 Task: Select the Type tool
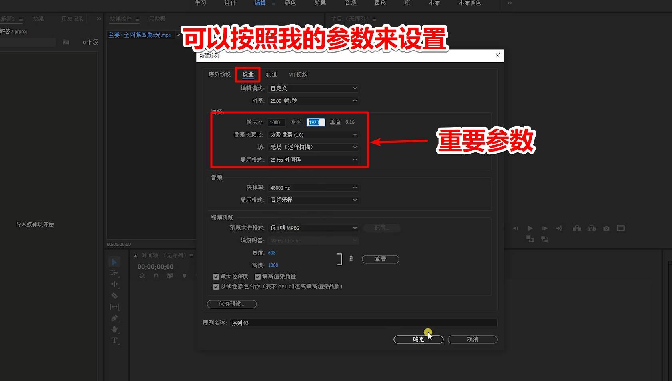click(114, 340)
